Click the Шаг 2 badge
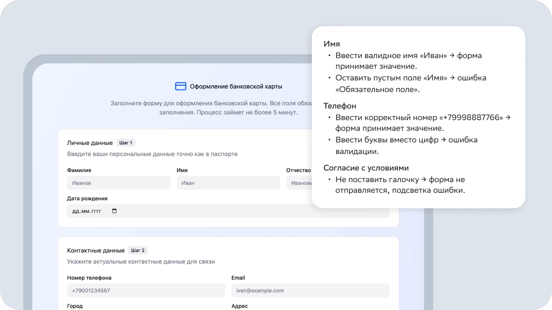Viewport: 552px width, 310px height. [x=138, y=250]
